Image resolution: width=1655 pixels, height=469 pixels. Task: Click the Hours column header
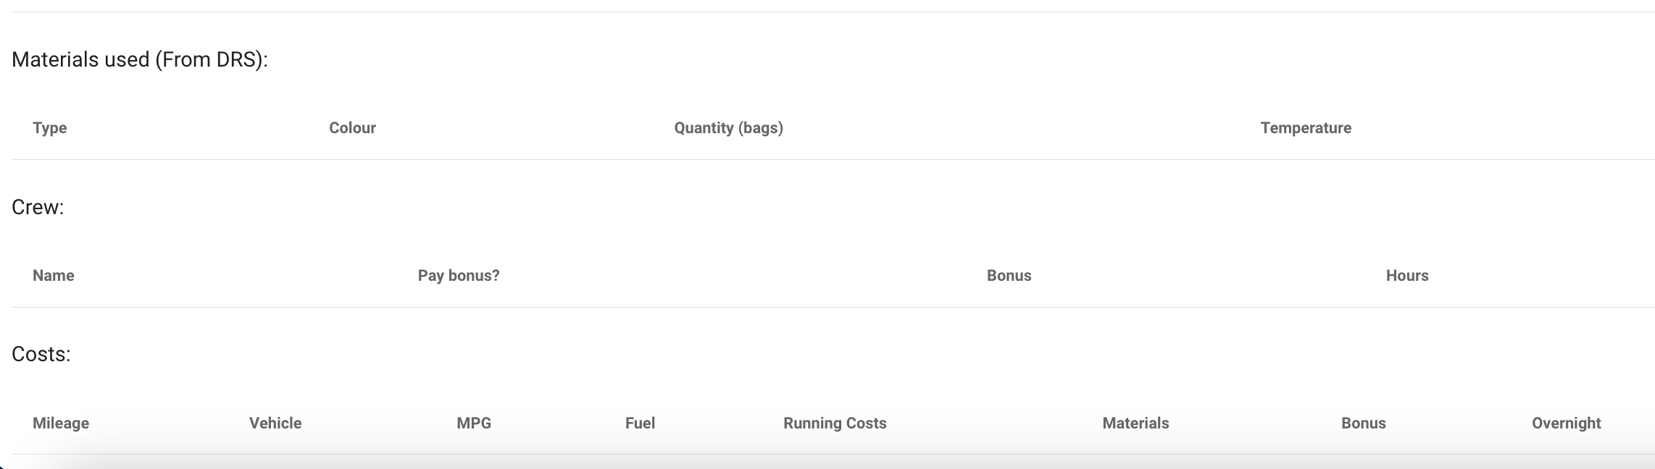pyautogui.click(x=1406, y=276)
